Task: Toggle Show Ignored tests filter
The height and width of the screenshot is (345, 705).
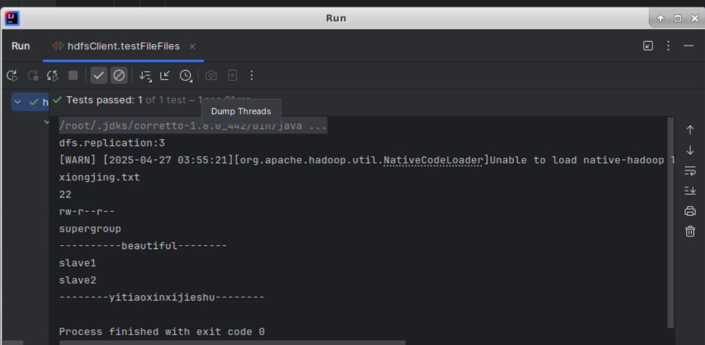Action: pos(119,75)
